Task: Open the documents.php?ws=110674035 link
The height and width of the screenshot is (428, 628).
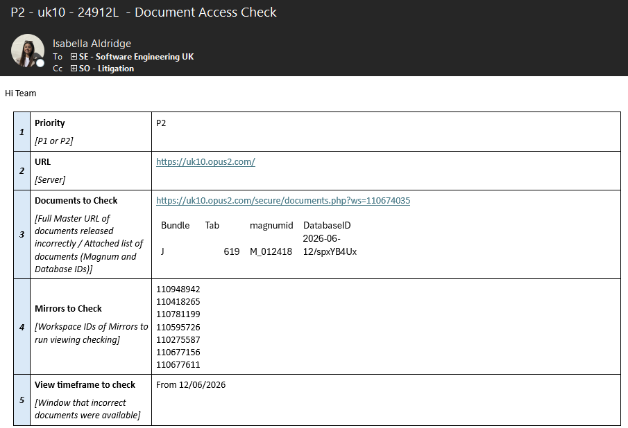Action: (x=283, y=201)
